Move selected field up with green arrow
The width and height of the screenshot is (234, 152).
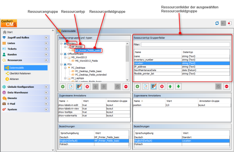pyautogui.click(x=170, y=87)
